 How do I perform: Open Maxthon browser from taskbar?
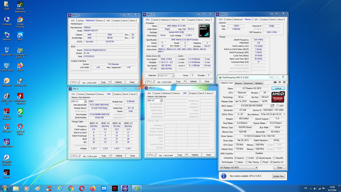coord(104,188)
